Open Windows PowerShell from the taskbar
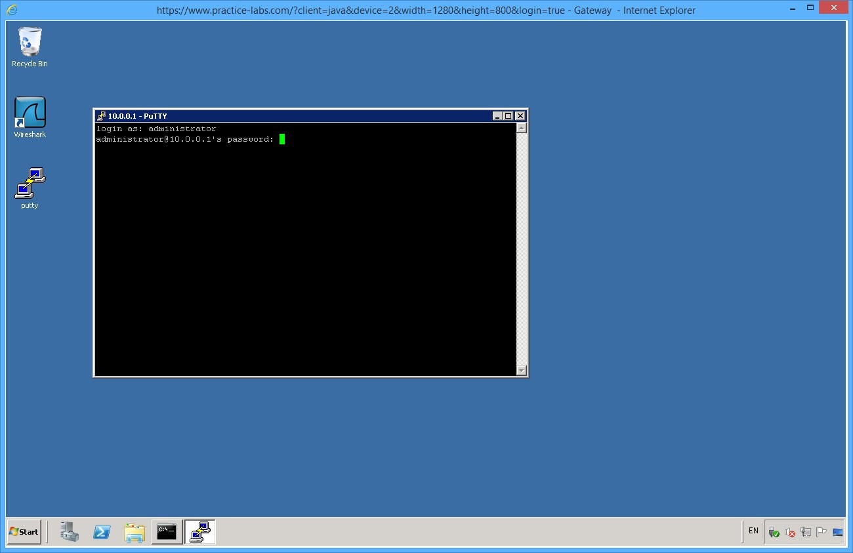 click(102, 532)
